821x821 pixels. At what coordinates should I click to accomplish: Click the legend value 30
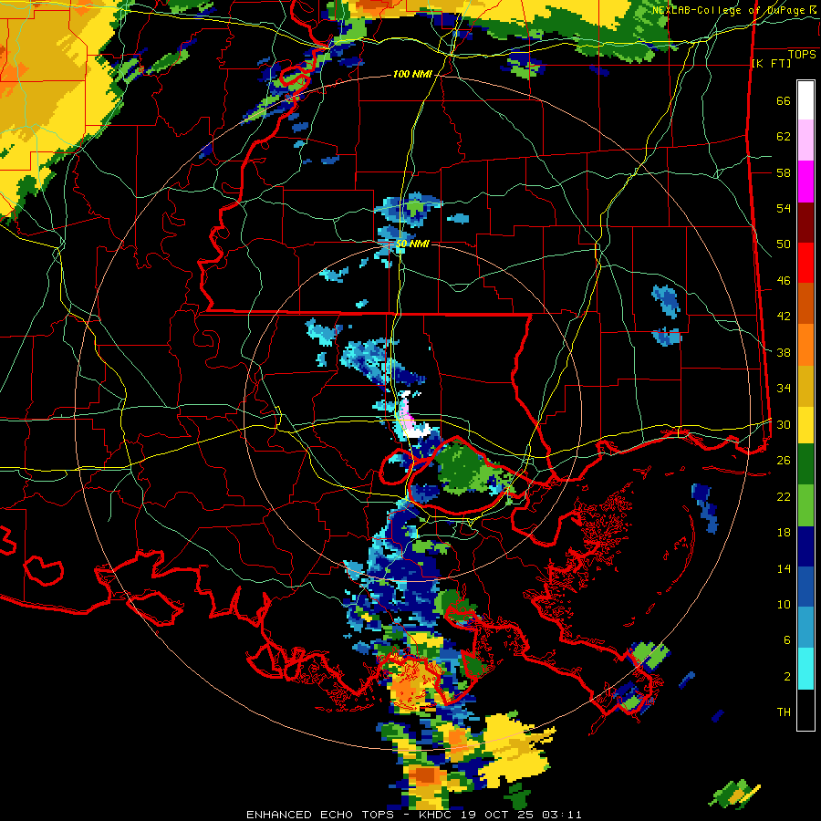(x=784, y=424)
